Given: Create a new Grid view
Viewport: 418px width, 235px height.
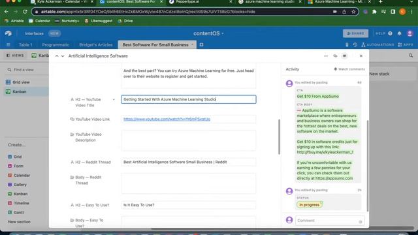Looking at the screenshot, I should pyautogui.click(x=18, y=157).
